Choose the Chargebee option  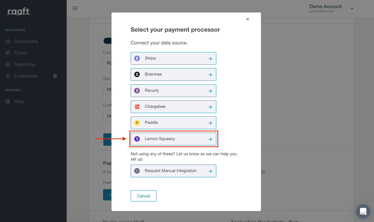(x=173, y=107)
